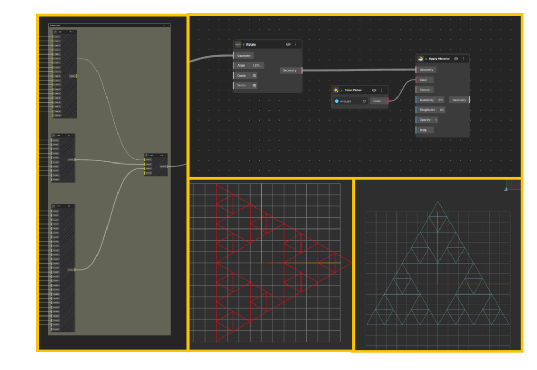
Task: Click the Vector settings icon in Rotate node
Action: coord(254,85)
